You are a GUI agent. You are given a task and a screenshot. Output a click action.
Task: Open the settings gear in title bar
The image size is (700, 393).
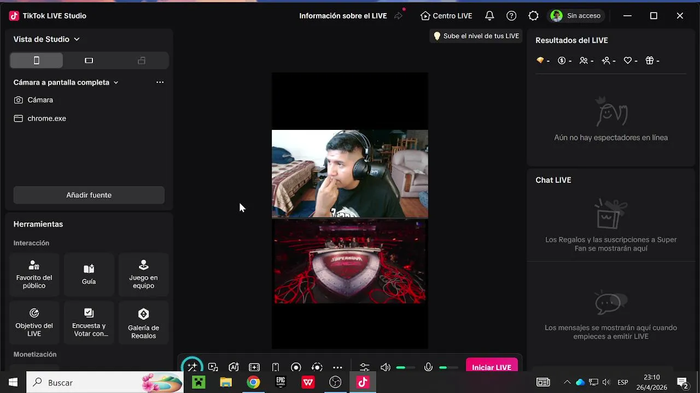(x=533, y=16)
